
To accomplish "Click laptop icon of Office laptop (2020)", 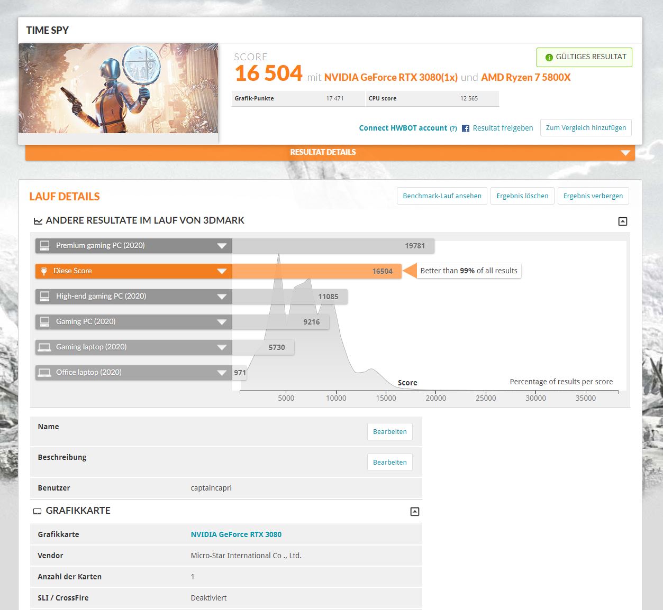I will (45, 372).
